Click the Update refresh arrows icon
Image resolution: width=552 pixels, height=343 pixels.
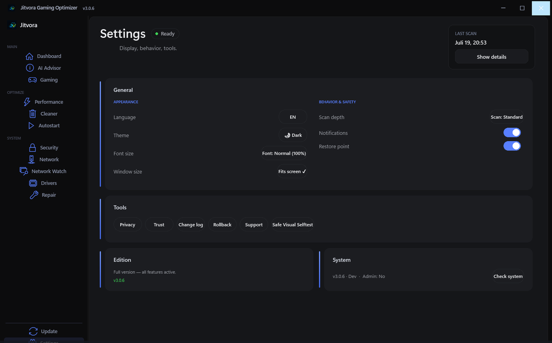(x=33, y=331)
